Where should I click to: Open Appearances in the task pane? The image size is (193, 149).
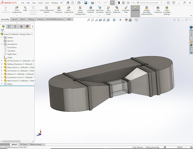(191, 45)
